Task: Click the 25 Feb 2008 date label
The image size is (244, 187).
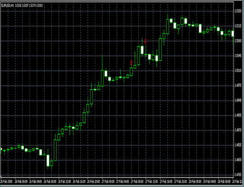Action: (6, 181)
